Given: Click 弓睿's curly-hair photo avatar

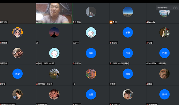Looking at the screenshot, I should pos(164,32).
